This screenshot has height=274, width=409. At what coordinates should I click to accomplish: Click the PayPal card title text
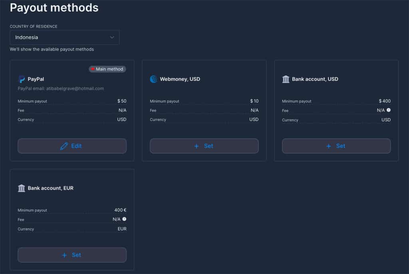pos(36,79)
